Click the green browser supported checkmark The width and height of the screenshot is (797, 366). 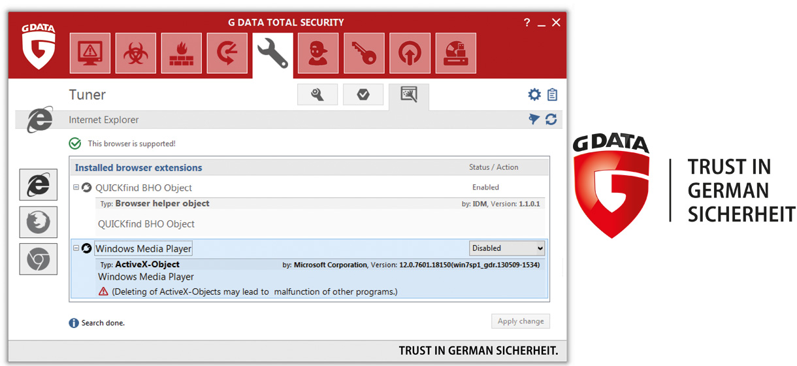point(75,143)
